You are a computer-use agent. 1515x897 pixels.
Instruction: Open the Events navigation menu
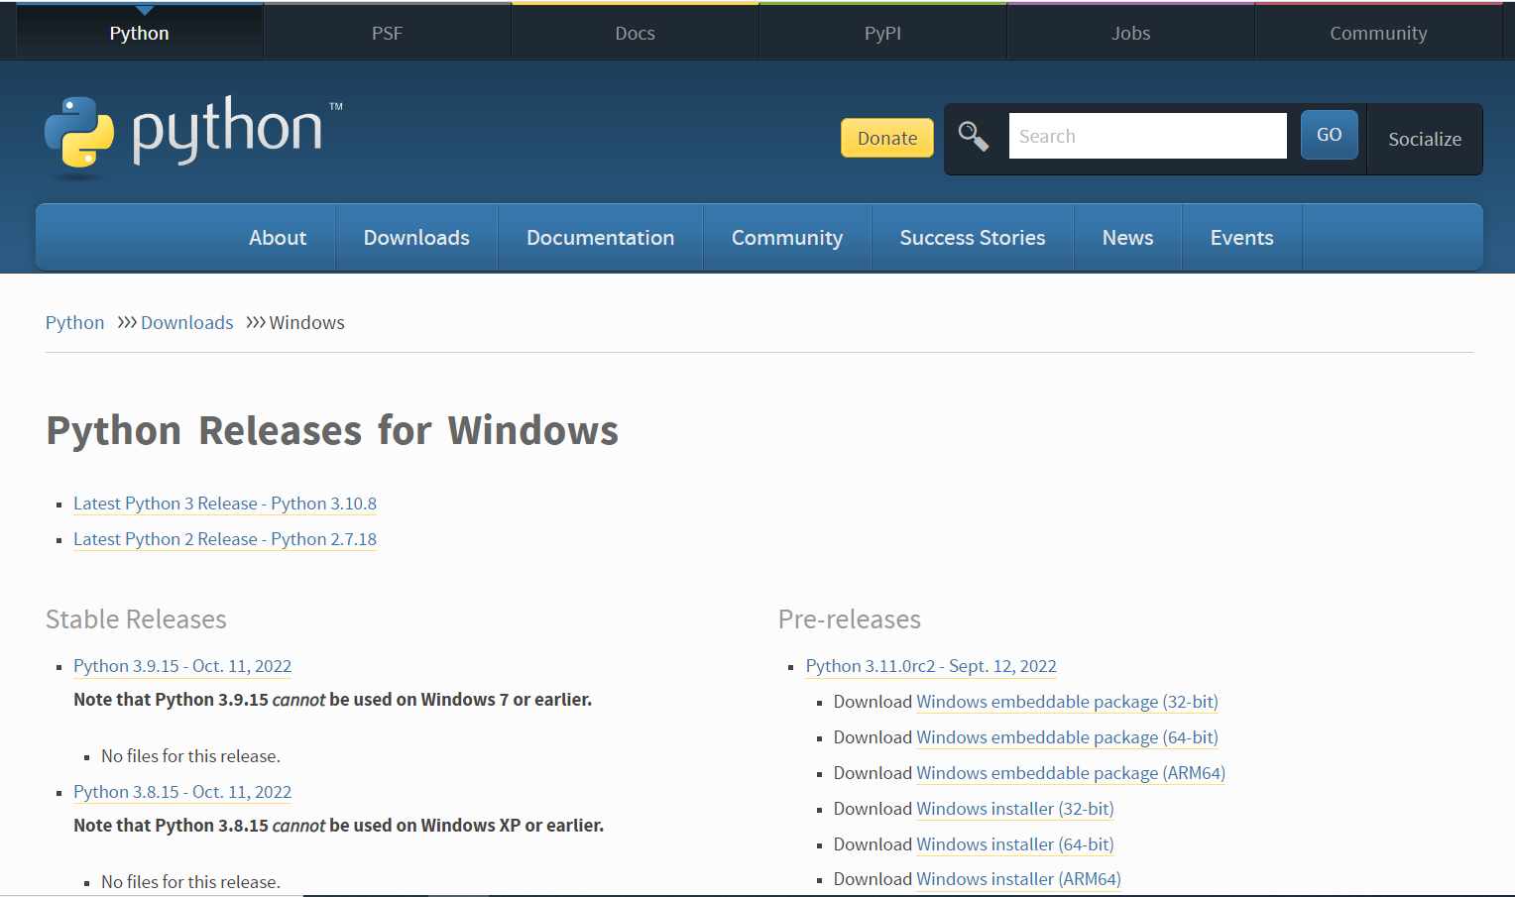click(1242, 238)
